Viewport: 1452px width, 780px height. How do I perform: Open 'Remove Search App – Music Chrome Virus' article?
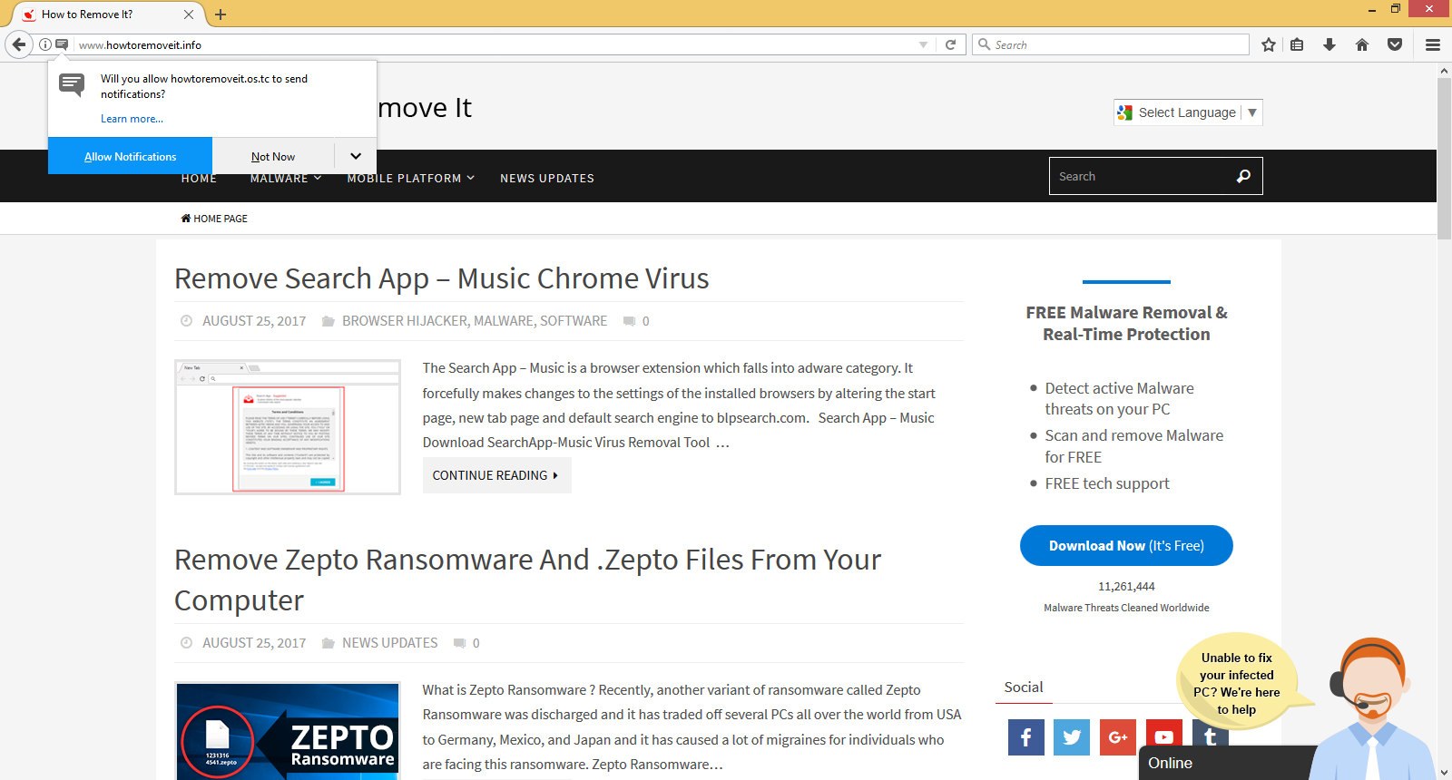[442, 278]
